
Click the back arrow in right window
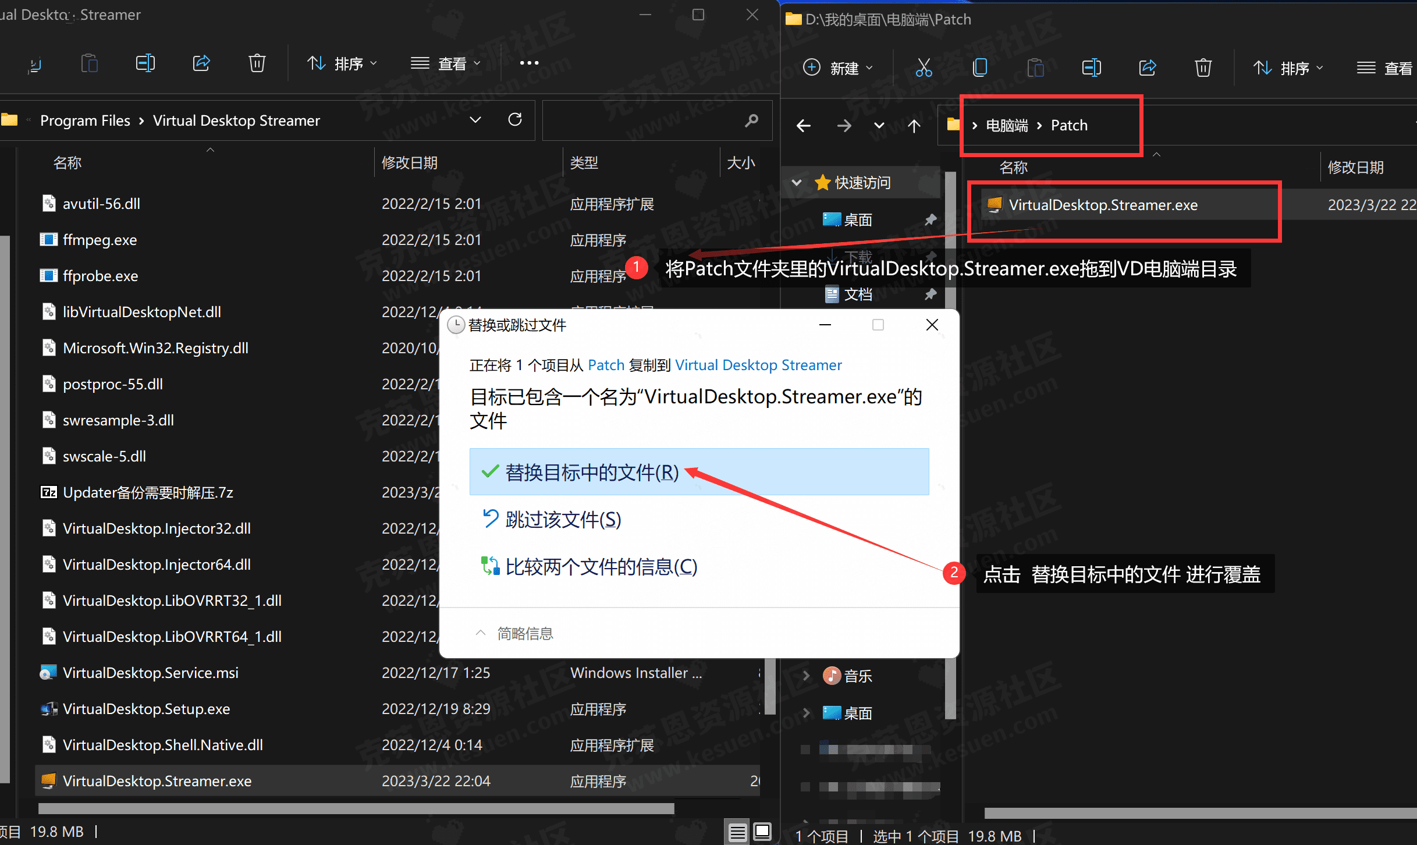click(x=804, y=126)
